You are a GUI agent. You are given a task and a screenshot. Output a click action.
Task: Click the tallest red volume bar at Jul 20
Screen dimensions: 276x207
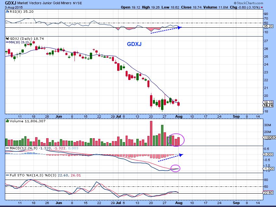pos(151,133)
